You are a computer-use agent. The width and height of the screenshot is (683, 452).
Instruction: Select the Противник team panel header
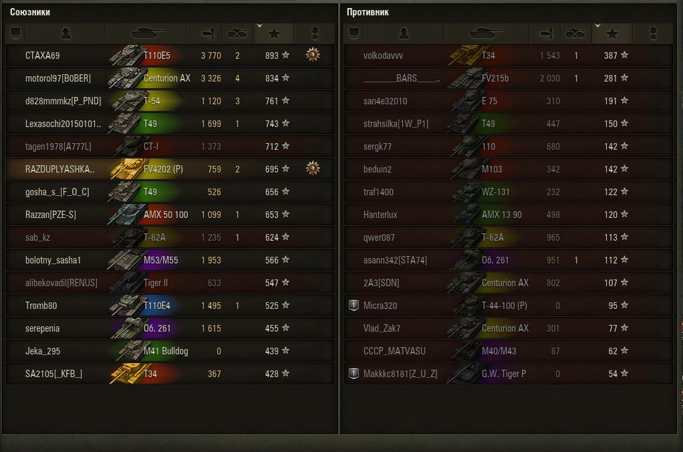click(x=368, y=12)
